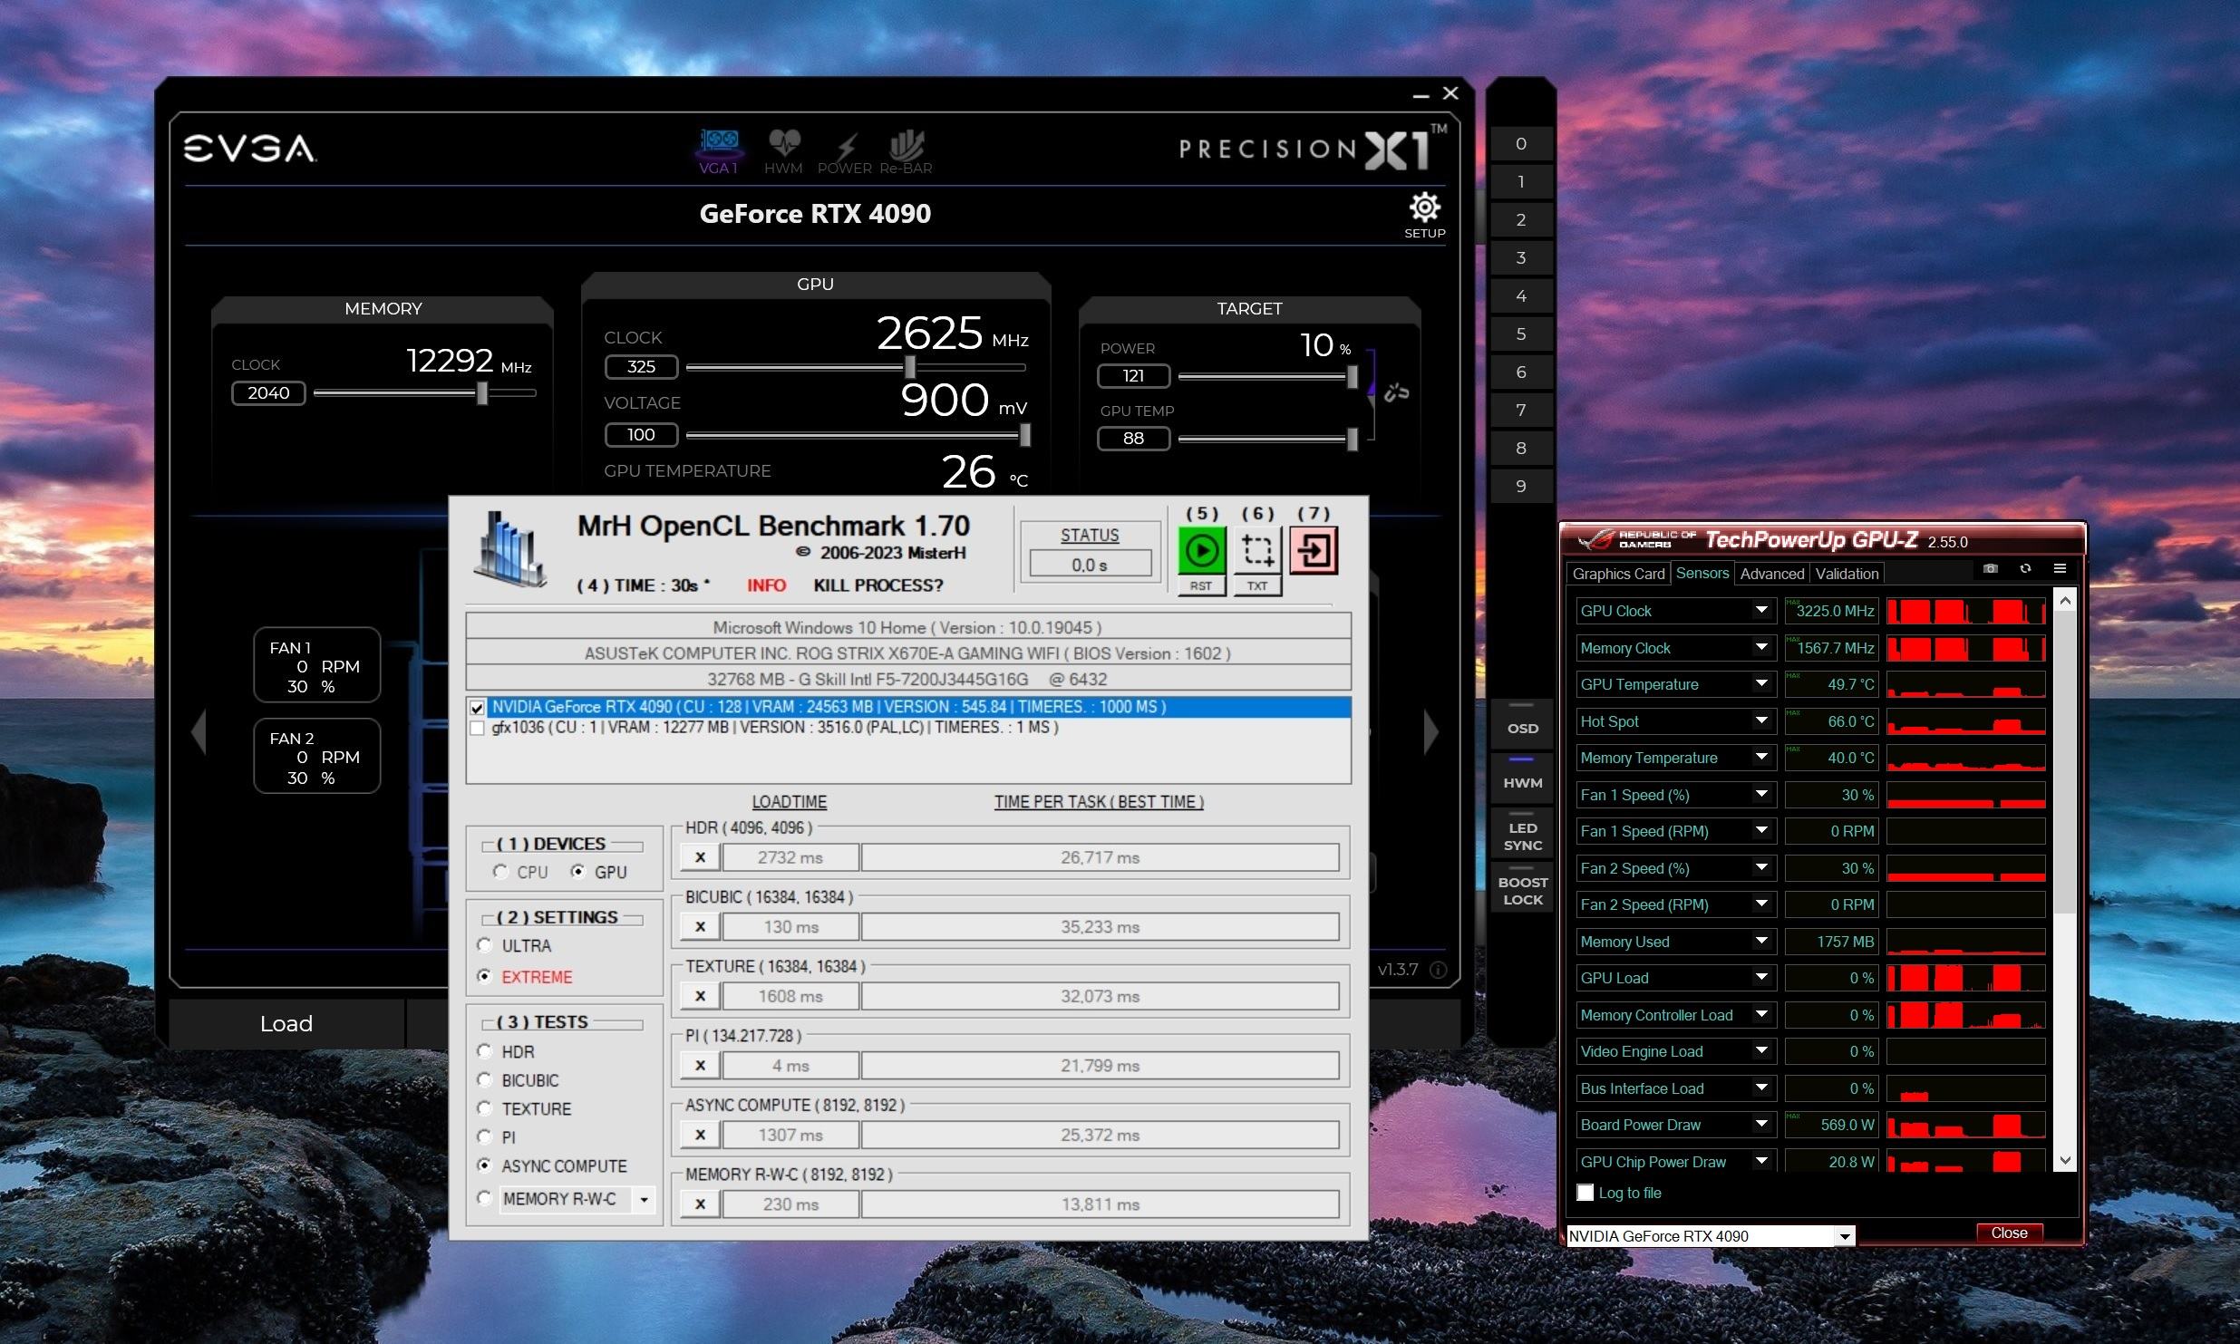Switch to the Graphics Card tab in GPU-Z

(x=1618, y=574)
